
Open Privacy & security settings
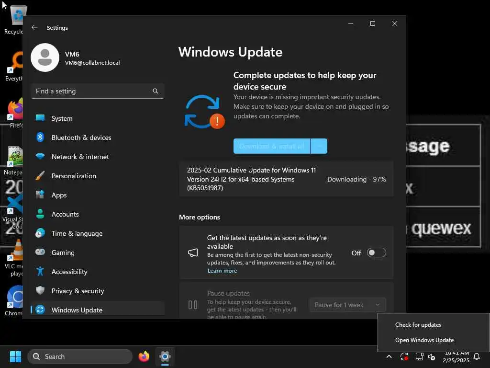point(98,291)
